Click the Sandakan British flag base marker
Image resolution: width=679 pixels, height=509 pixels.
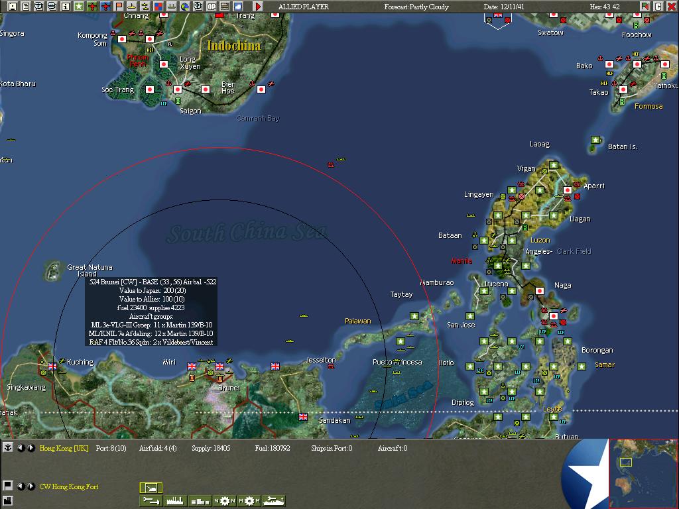point(303,417)
